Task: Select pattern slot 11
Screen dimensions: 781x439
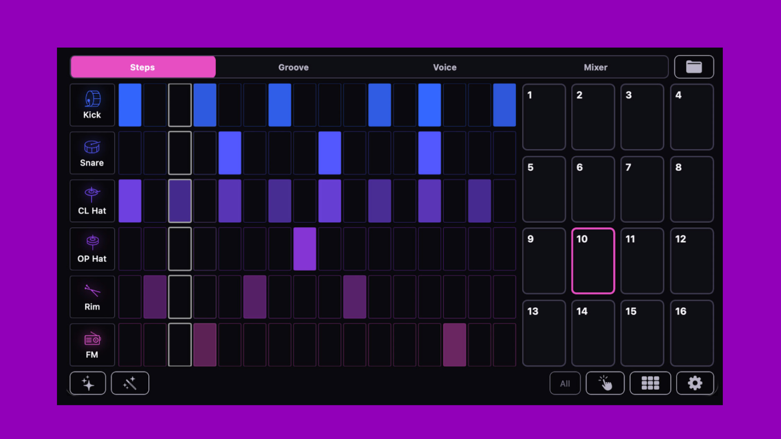Action: click(x=642, y=261)
